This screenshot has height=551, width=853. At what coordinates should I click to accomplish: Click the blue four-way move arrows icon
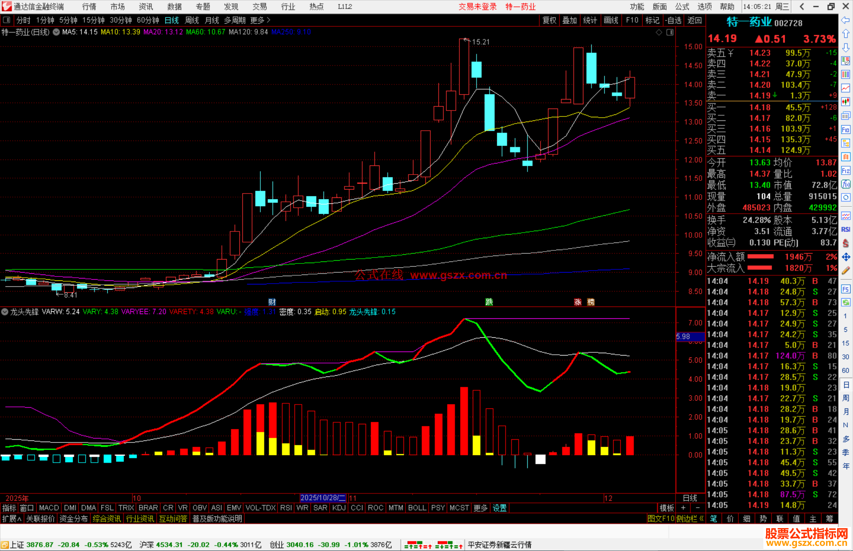pos(845,257)
